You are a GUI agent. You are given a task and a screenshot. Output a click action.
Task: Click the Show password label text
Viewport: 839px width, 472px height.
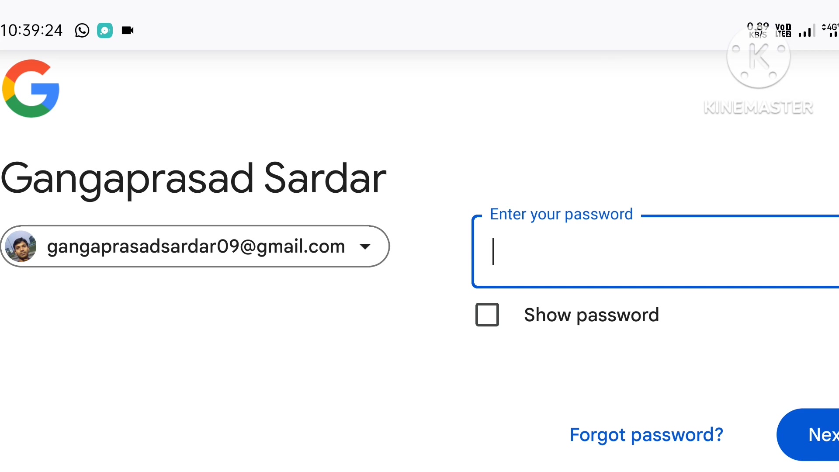(x=591, y=315)
